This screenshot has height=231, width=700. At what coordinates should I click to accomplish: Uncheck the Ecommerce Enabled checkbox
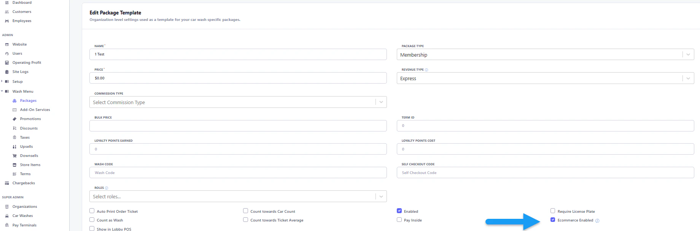553,220
